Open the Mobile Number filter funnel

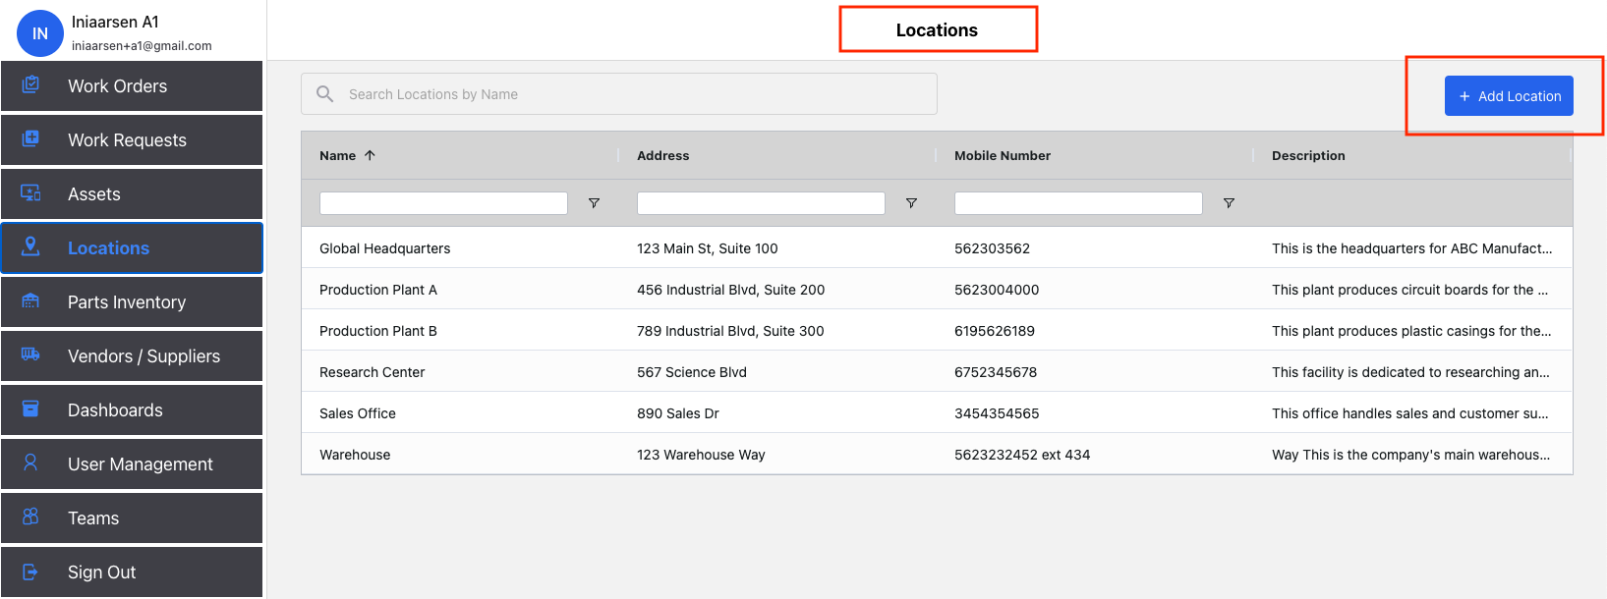pyautogui.click(x=1229, y=203)
